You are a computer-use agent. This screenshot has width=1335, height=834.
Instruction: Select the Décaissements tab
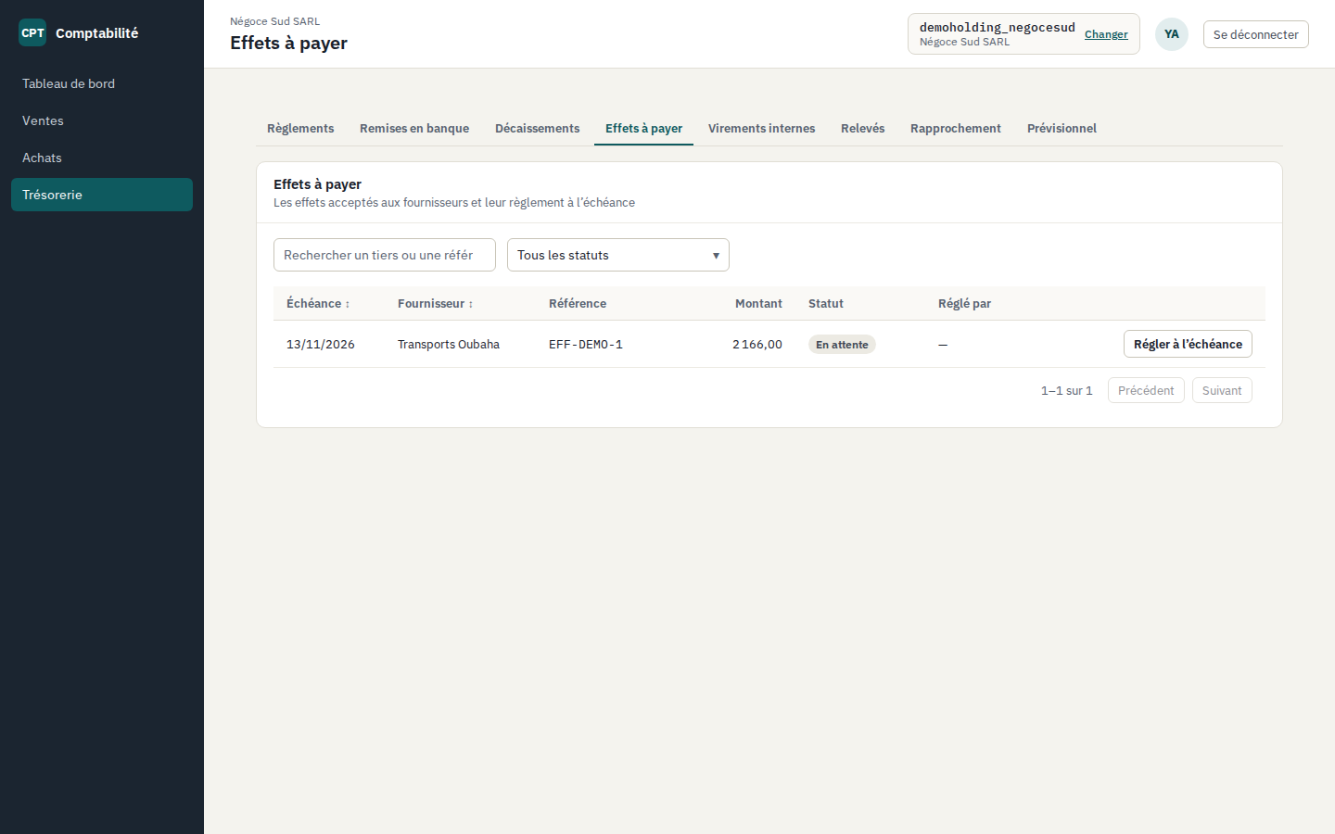(x=538, y=128)
